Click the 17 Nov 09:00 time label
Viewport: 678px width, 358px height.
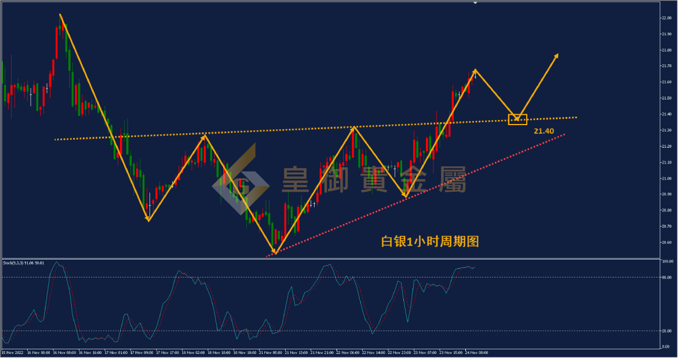point(142,353)
